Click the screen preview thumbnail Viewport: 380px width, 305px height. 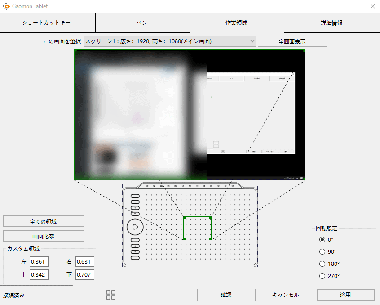(x=190, y=115)
